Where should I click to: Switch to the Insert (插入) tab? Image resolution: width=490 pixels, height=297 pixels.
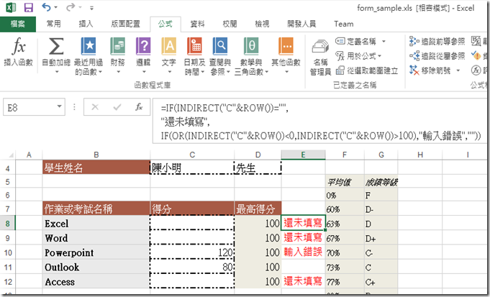[86, 24]
